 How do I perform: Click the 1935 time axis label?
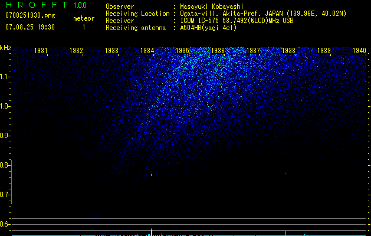(x=182, y=50)
